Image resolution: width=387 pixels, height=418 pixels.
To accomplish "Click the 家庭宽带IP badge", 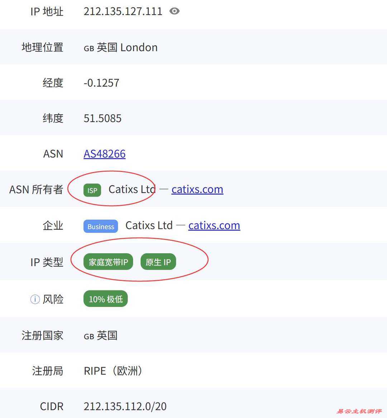I will click(108, 262).
